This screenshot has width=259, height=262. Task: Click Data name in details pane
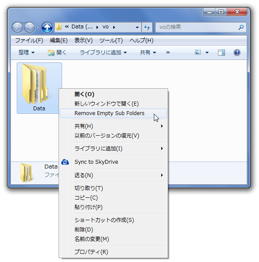point(51,167)
